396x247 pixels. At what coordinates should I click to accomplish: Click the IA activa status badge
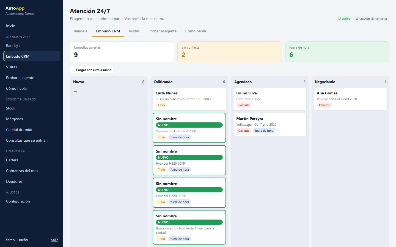point(344,19)
